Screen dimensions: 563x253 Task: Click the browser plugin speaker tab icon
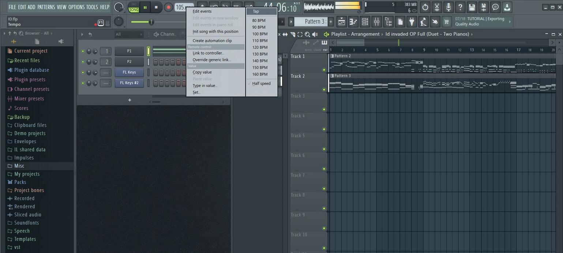point(61,41)
